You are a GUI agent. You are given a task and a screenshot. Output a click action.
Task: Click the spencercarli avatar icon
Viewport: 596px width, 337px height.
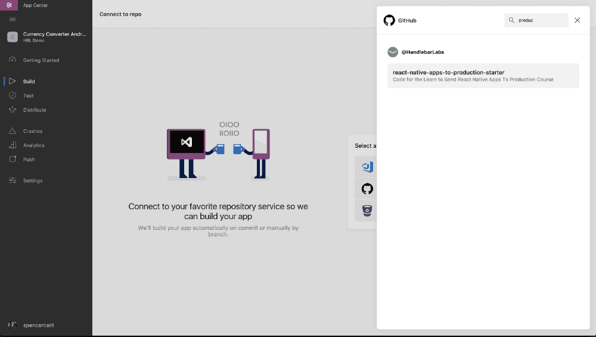coord(12,325)
